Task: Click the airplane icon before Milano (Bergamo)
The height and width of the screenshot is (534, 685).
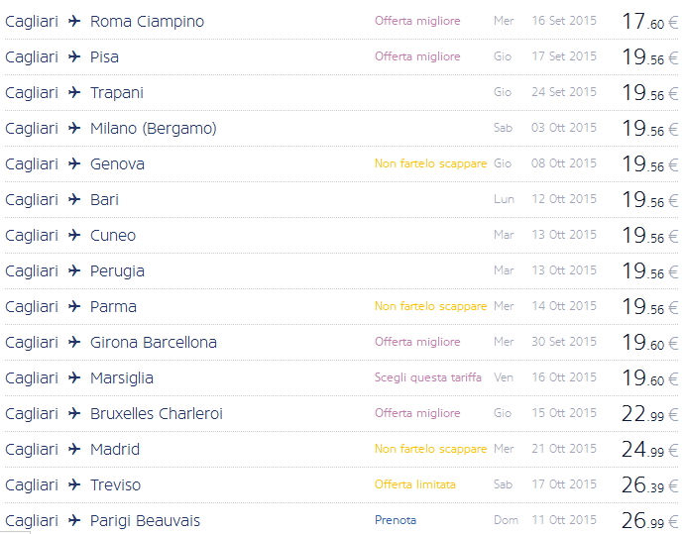Action: tap(74, 128)
